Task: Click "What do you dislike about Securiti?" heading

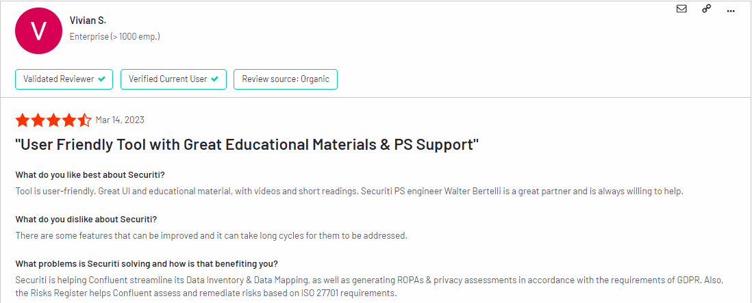Action: (x=86, y=220)
